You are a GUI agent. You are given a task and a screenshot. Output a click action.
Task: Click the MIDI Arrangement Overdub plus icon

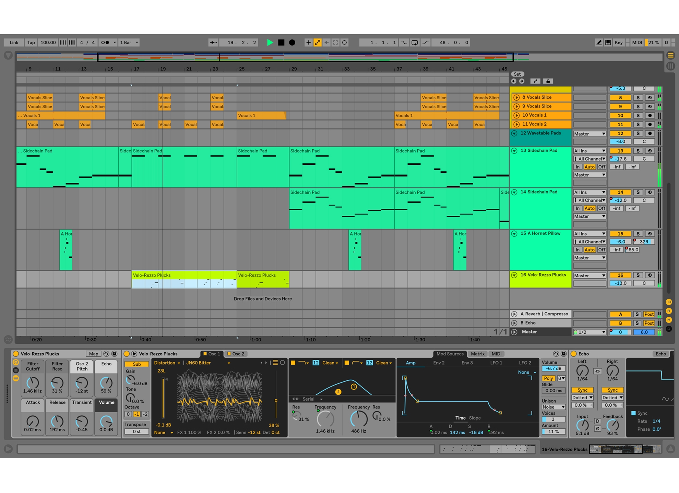[308, 42]
